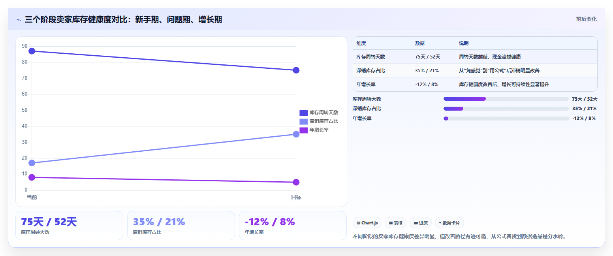Select table value 75天 / 52天

pos(428,57)
